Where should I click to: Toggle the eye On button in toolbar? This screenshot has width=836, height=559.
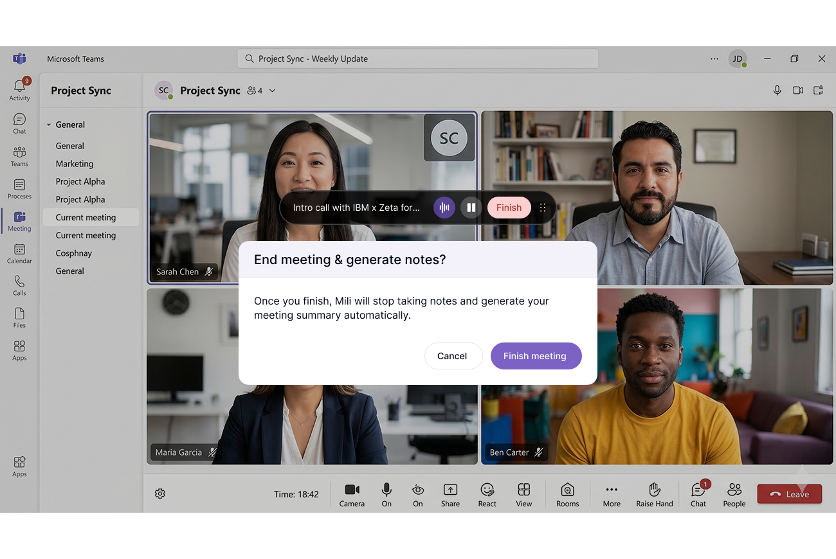click(x=418, y=495)
